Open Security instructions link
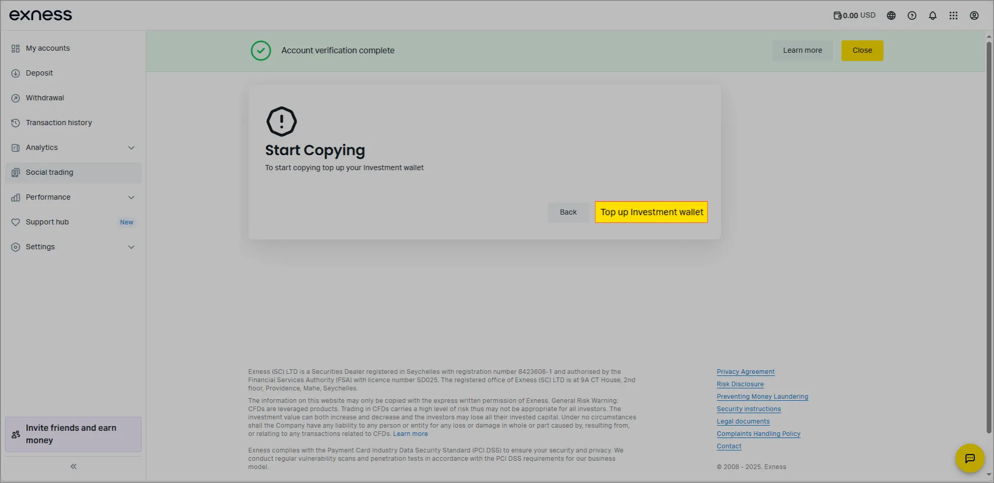The height and width of the screenshot is (483, 994). click(749, 409)
